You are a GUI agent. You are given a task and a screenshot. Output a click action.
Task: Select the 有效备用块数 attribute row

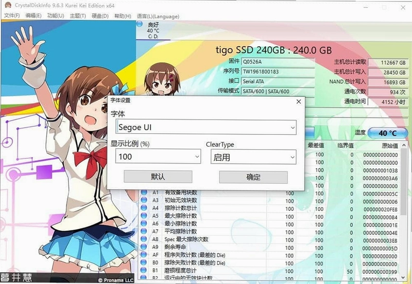(x=269, y=193)
